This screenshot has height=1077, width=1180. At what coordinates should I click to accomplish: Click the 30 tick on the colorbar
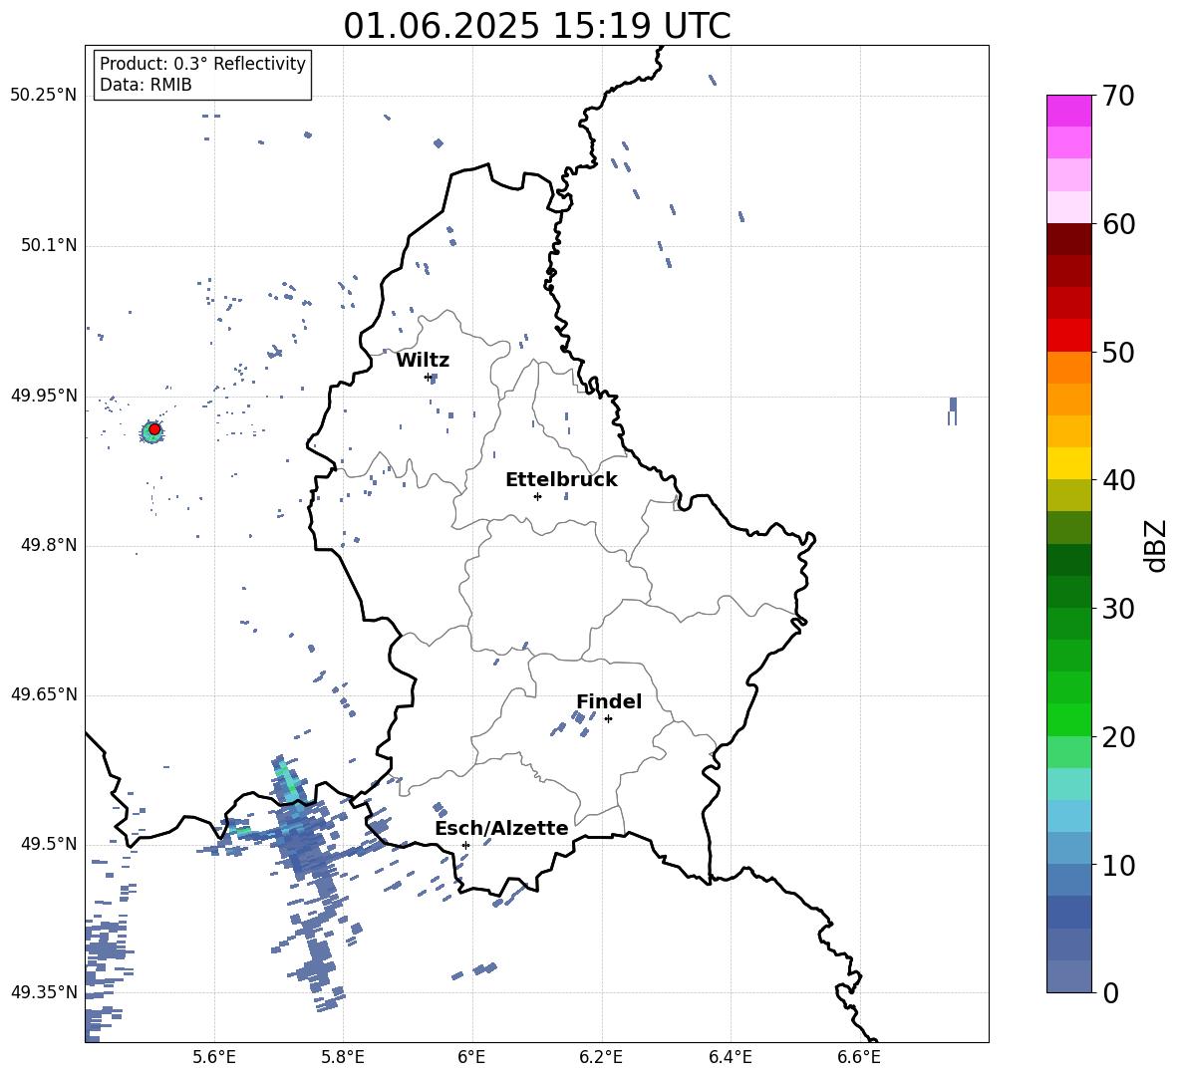pyautogui.click(x=1119, y=608)
